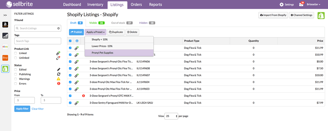Focus the Search Tags input

tap(38, 41)
